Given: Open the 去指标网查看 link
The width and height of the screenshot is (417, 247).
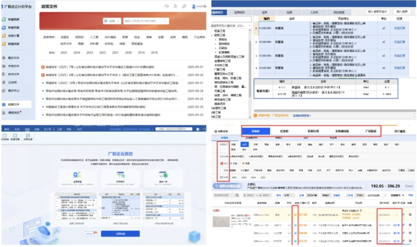Looking at the screenshot, I should click(302, 115).
